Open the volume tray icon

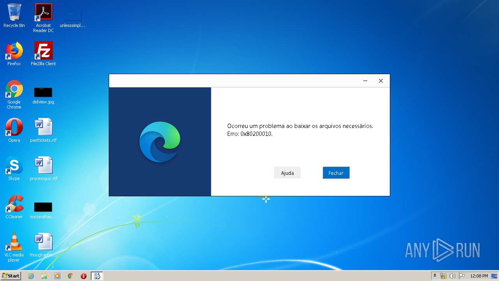coord(453,276)
